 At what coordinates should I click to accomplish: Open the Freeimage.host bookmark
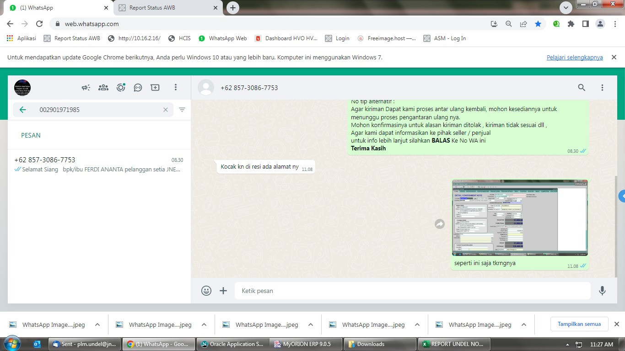pos(387,38)
